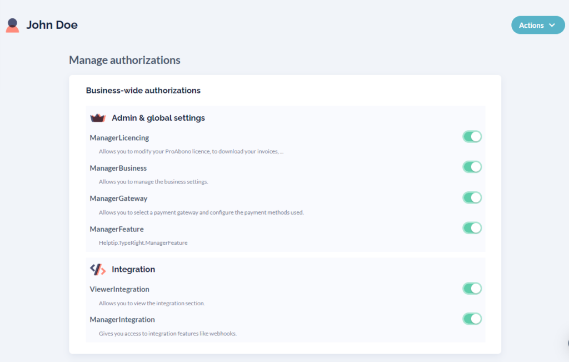
Task: Turn off the ManagerGateway switch
Action: (472, 197)
